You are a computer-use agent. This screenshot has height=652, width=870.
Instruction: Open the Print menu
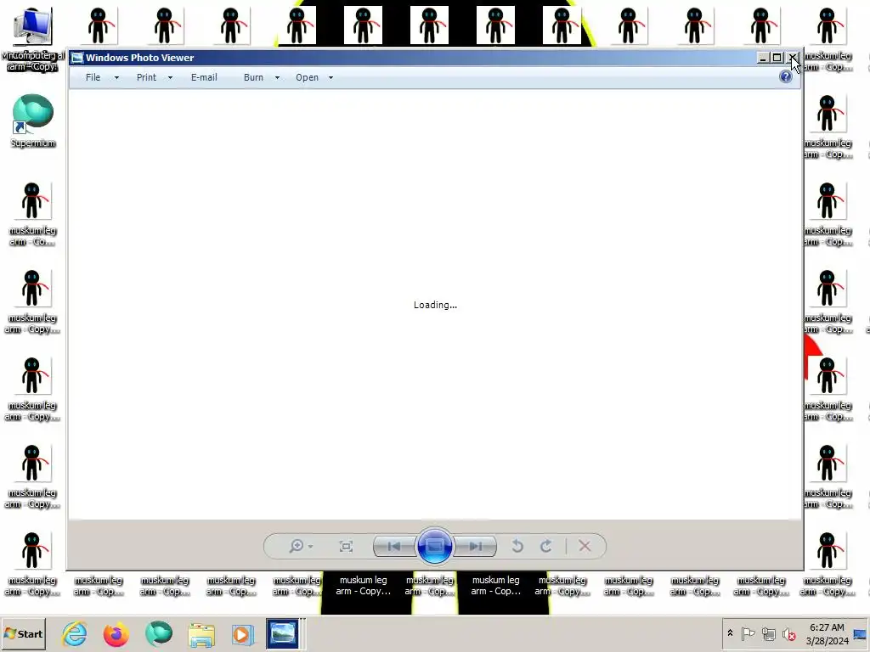146,77
